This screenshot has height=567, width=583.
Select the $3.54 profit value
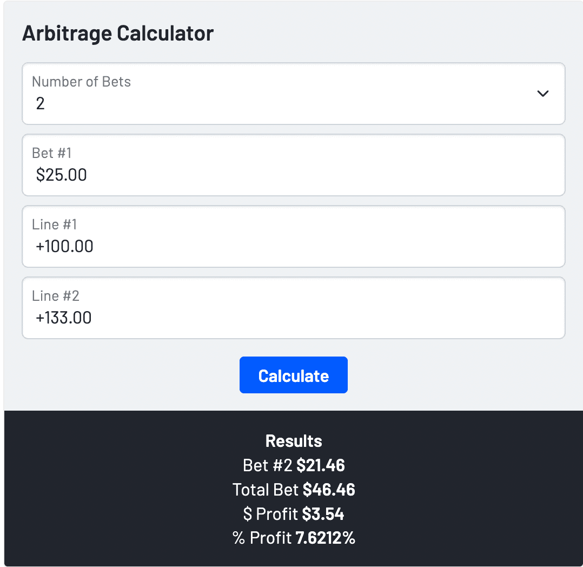(x=323, y=514)
